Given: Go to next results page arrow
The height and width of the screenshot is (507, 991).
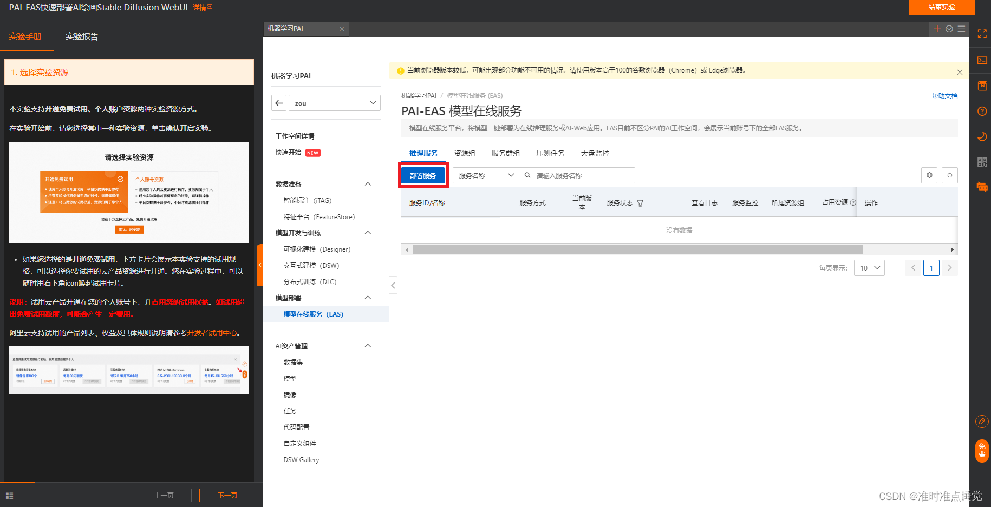Looking at the screenshot, I should (x=949, y=268).
